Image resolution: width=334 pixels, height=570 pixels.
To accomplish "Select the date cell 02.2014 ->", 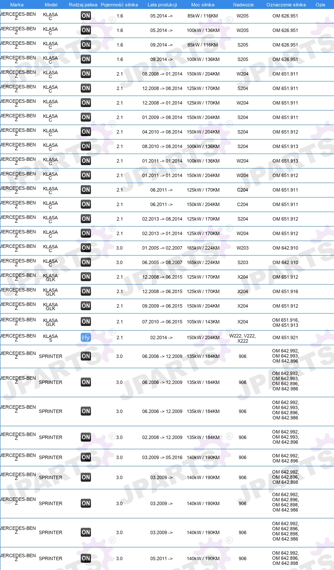I will [161, 337].
